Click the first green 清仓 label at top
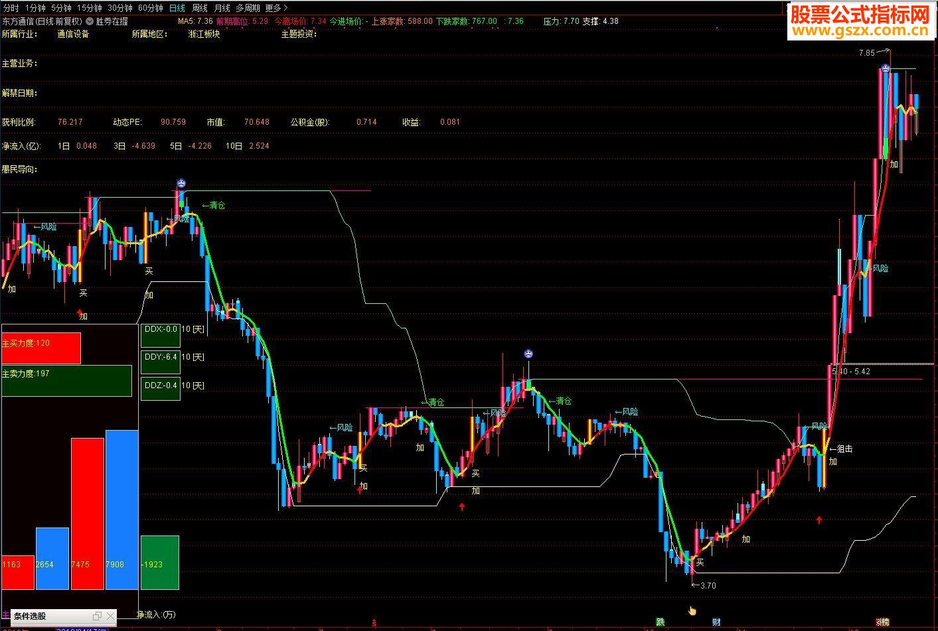The height and width of the screenshot is (631, 938). coord(214,206)
